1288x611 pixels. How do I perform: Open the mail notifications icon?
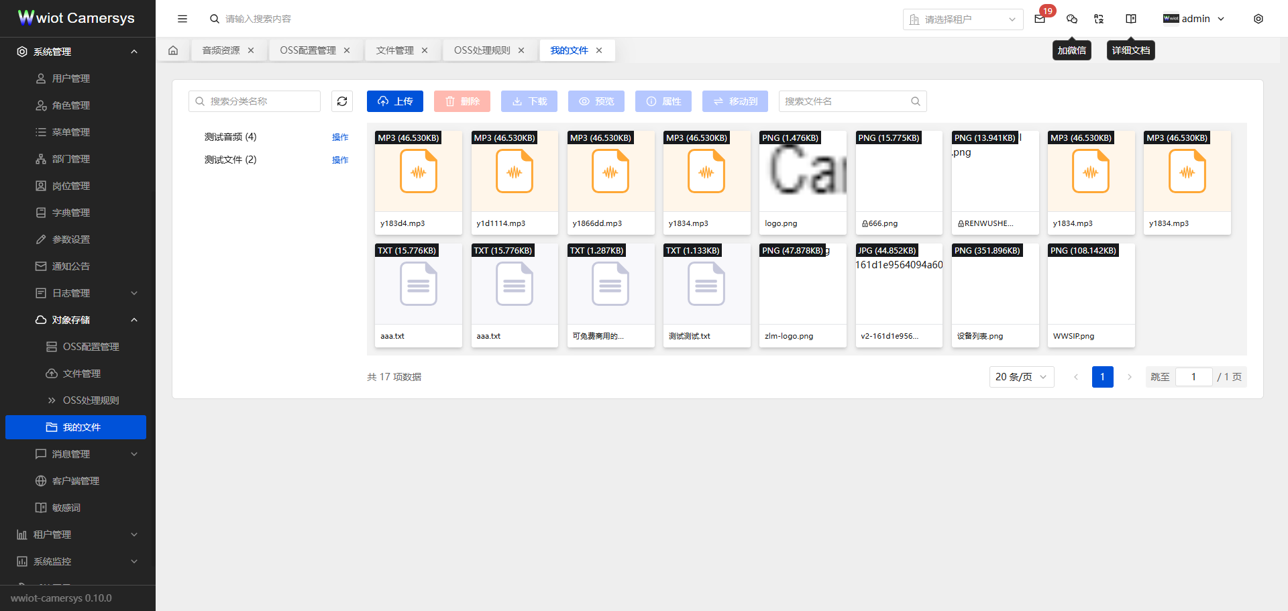1040,19
